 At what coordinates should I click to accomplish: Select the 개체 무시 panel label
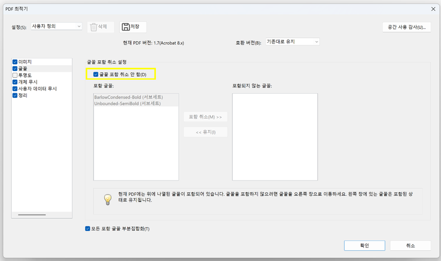(x=28, y=82)
